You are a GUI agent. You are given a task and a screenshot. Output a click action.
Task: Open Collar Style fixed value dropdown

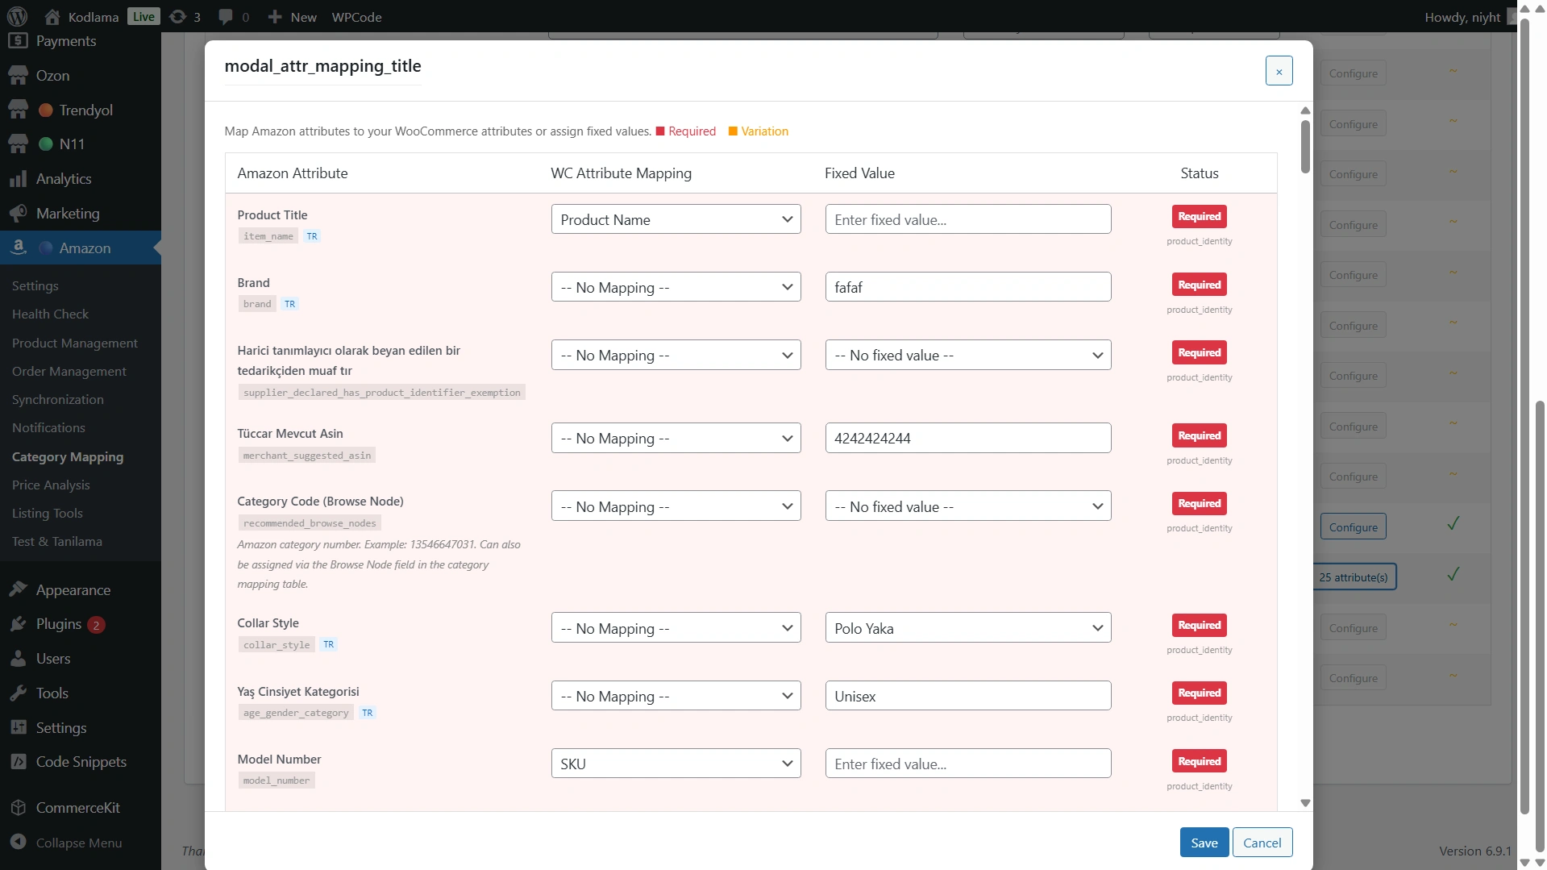[967, 628]
